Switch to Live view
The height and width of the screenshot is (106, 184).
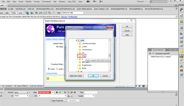(x=20, y=13)
